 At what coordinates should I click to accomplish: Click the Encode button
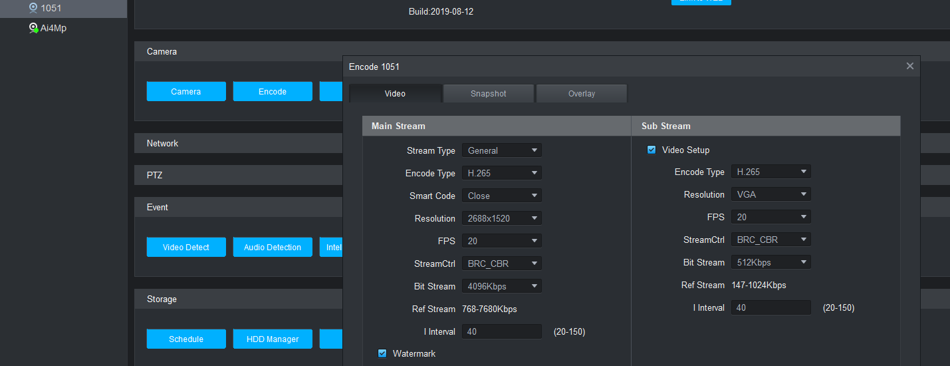tap(273, 92)
